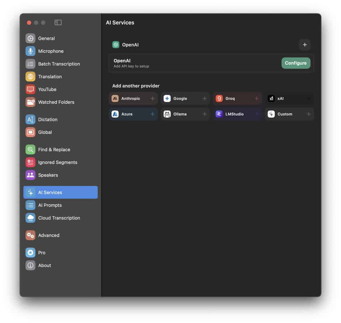
Task: Click the Watched Folders icon
Action: 31,102
